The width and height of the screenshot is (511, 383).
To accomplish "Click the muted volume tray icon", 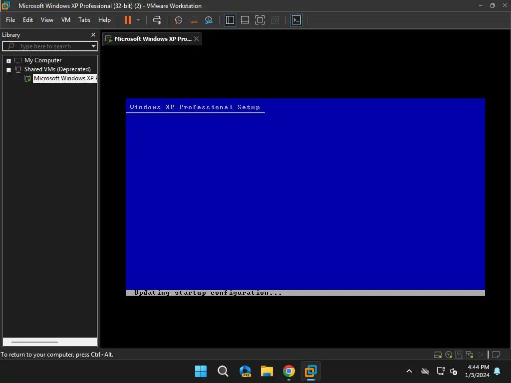I will 454,371.
